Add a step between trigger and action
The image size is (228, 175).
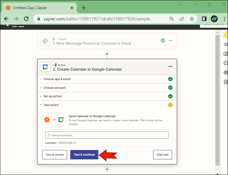click(107, 54)
